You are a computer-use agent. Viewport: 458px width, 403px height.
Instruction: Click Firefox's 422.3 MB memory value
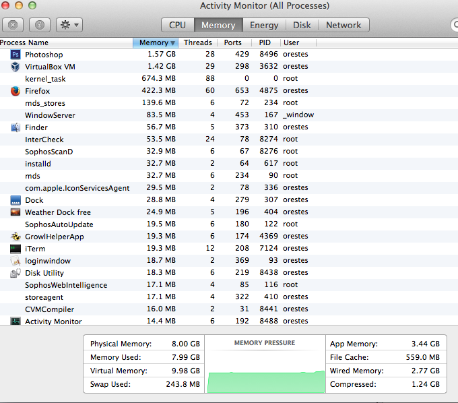point(158,90)
